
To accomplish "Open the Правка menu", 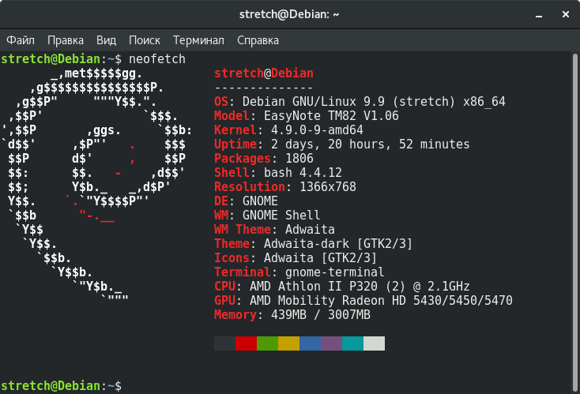I will 66,40.
